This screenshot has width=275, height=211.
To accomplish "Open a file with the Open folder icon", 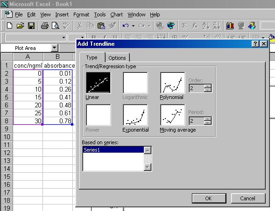I will tap(21, 26).
